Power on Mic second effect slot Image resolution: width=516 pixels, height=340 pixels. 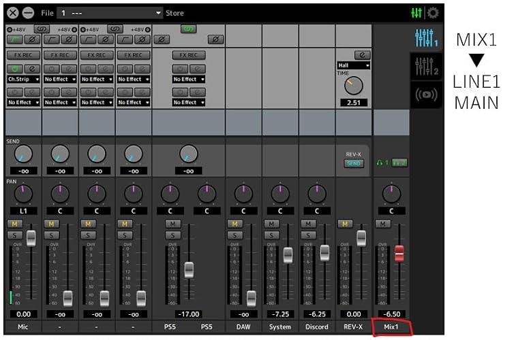pyautogui.click(x=15, y=92)
